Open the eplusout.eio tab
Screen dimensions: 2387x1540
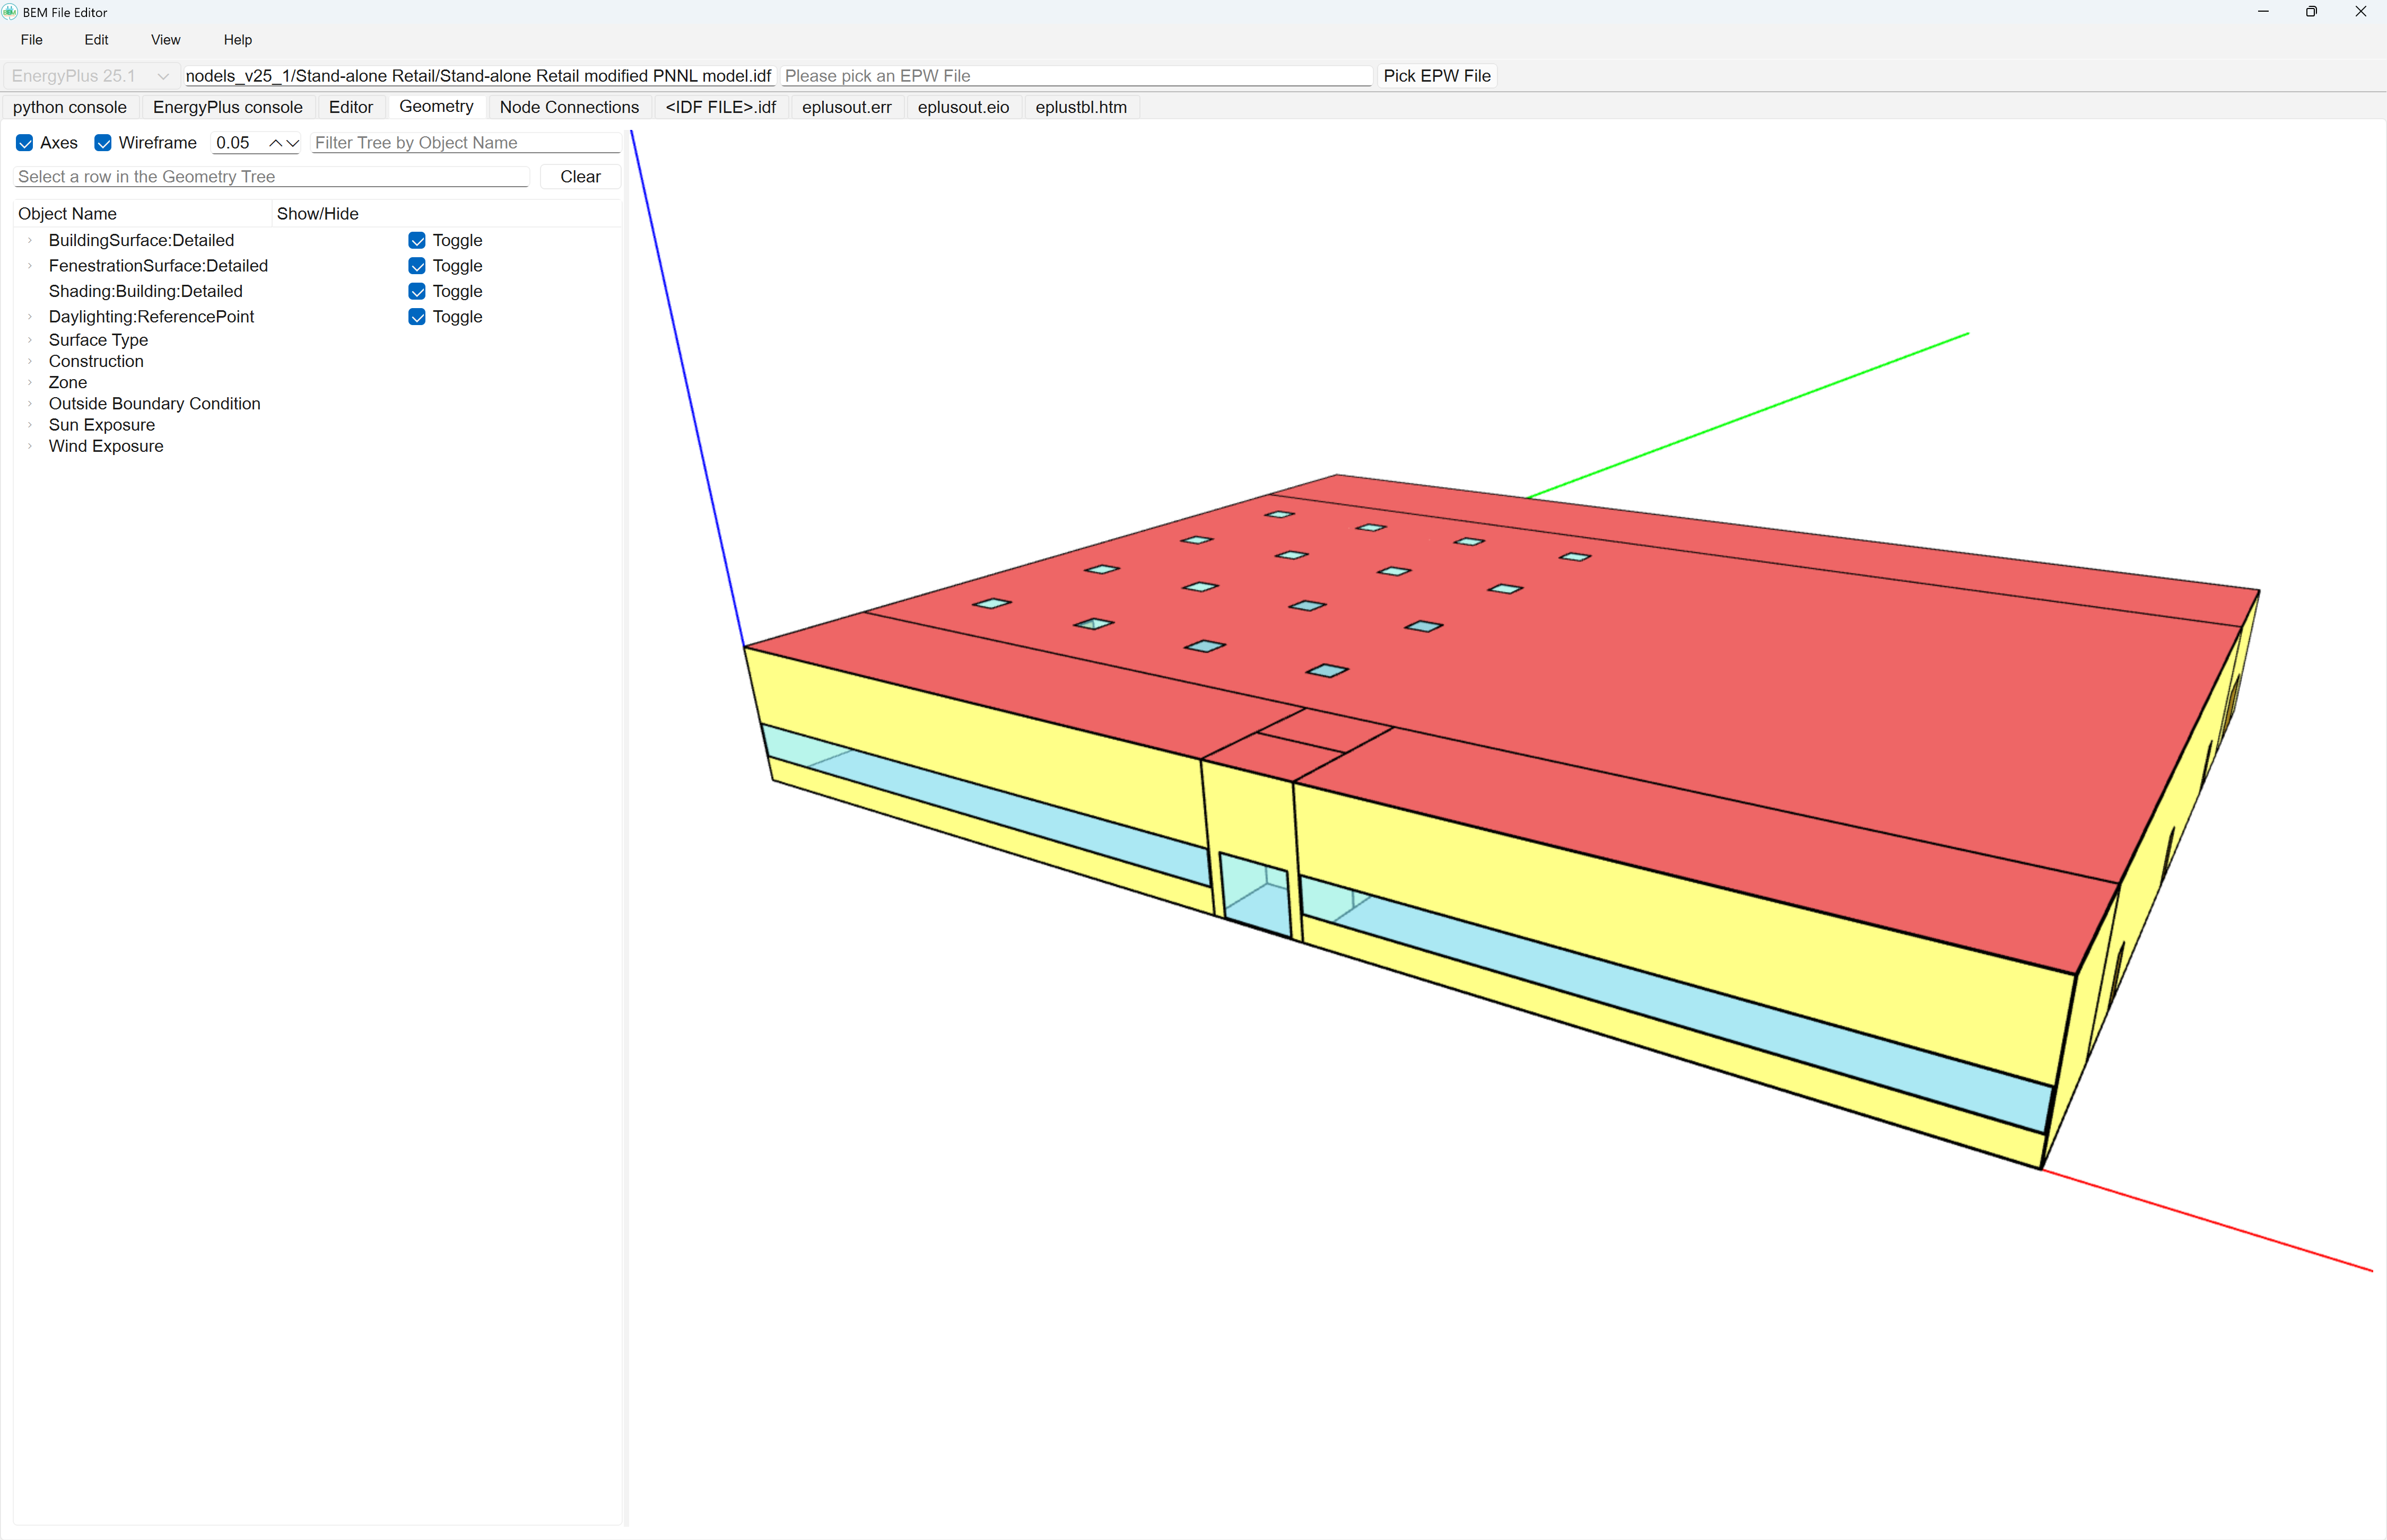pos(963,107)
